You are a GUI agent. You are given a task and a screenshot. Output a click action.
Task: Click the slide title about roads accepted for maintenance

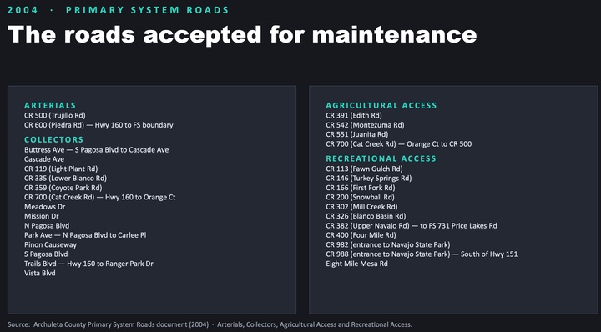click(x=242, y=35)
